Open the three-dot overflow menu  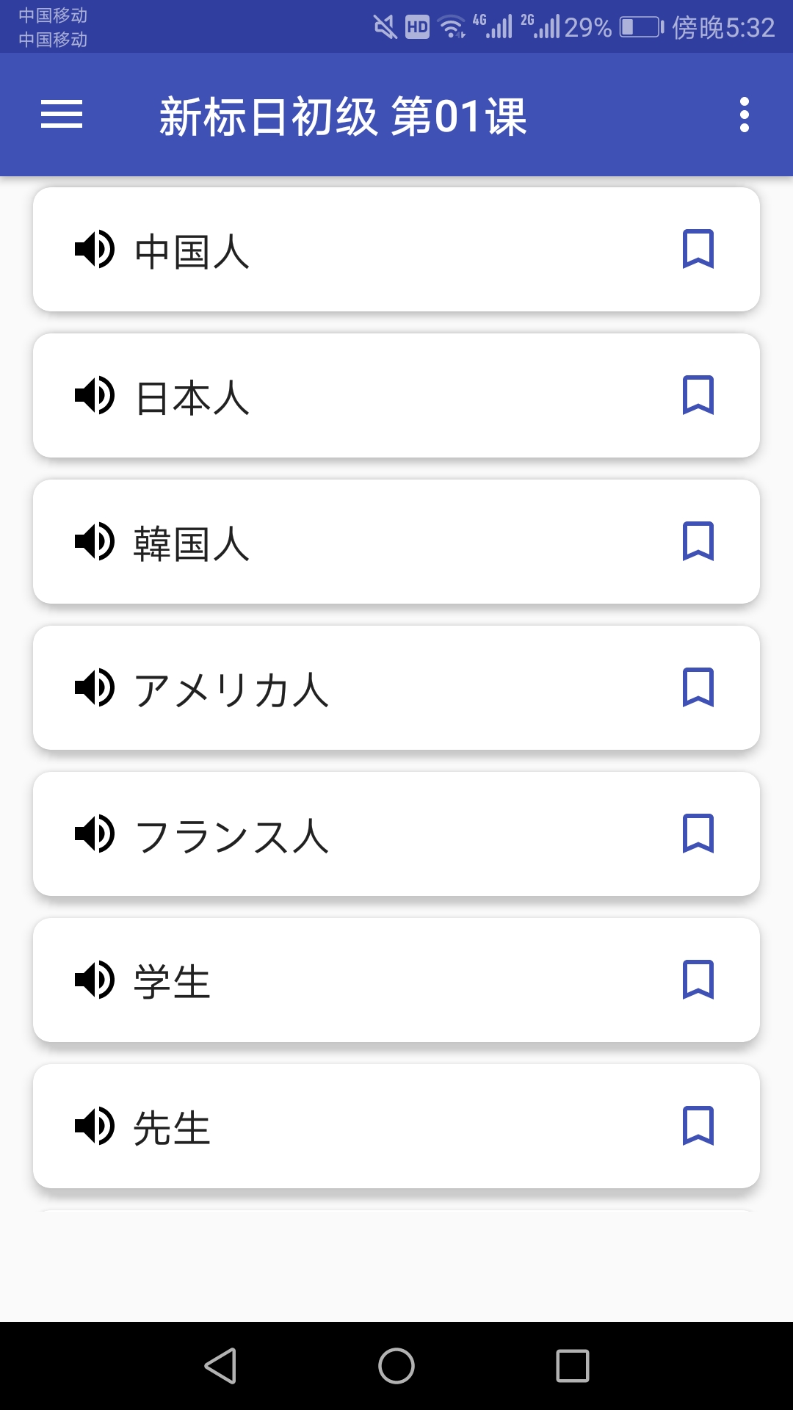point(744,115)
